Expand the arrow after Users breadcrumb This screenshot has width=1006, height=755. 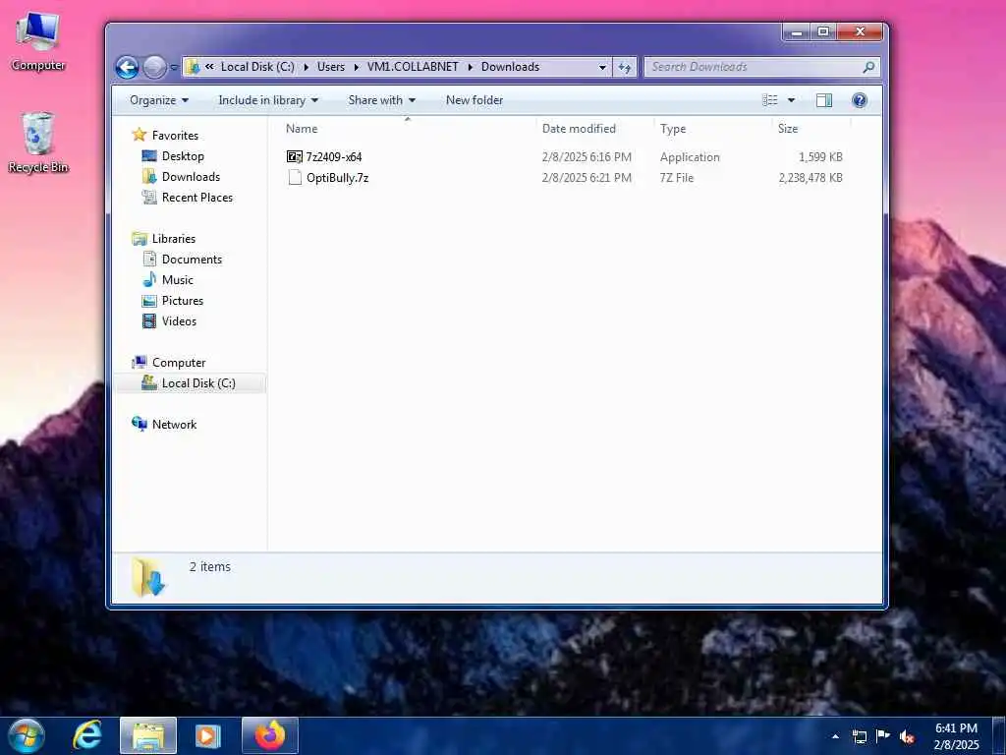pyautogui.click(x=356, y=67)
